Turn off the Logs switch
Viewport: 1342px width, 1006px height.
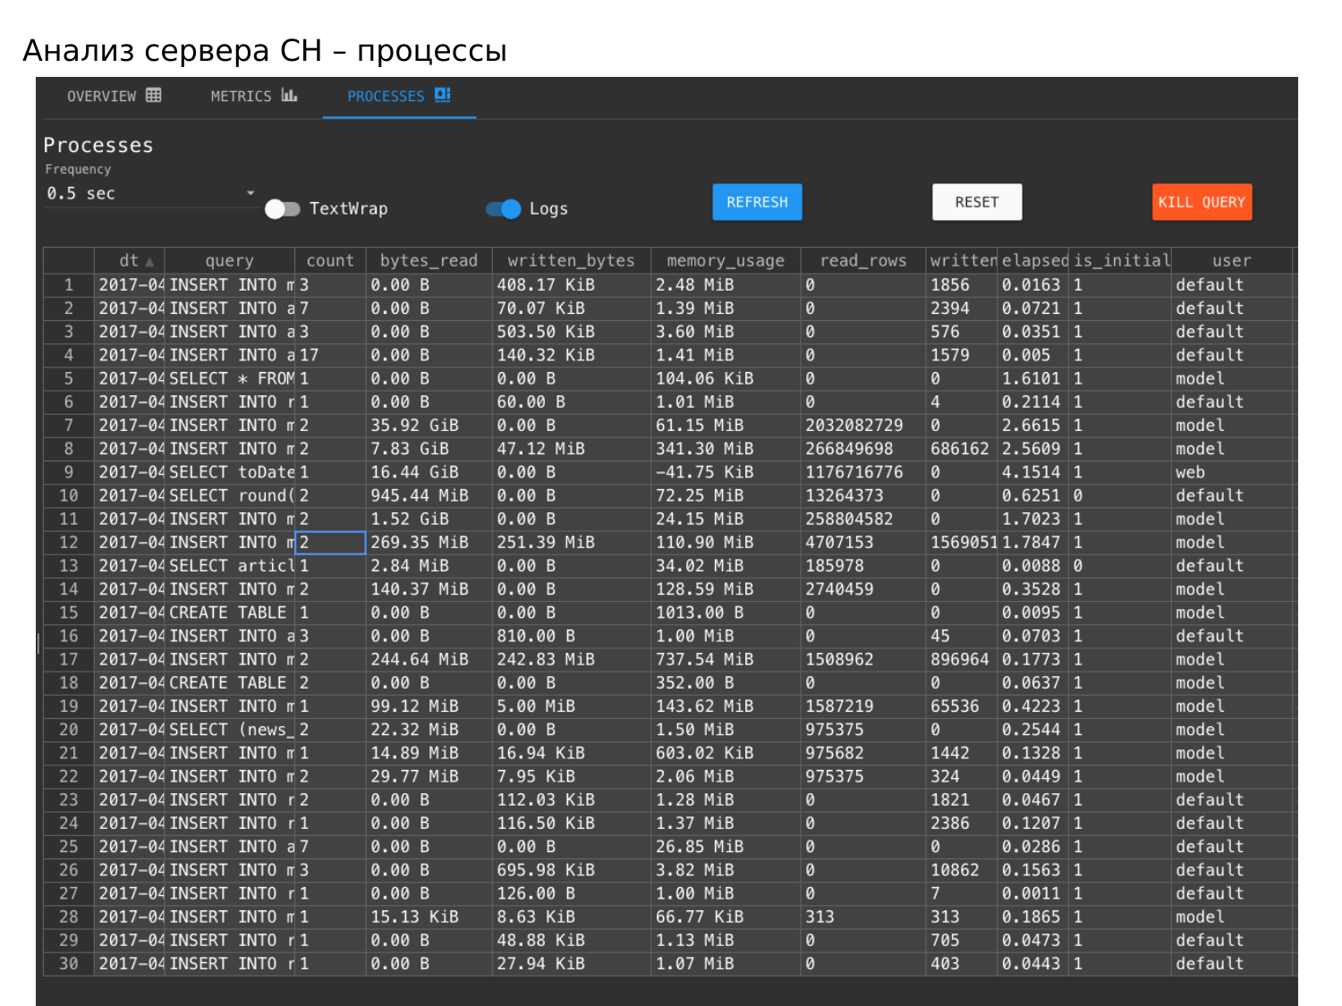(503, 208)
